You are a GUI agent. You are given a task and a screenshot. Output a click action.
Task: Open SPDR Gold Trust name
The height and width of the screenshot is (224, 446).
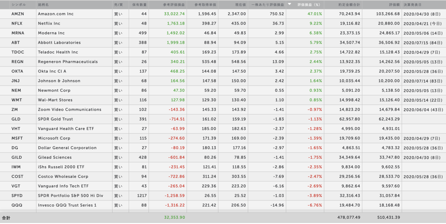(55, 119)
